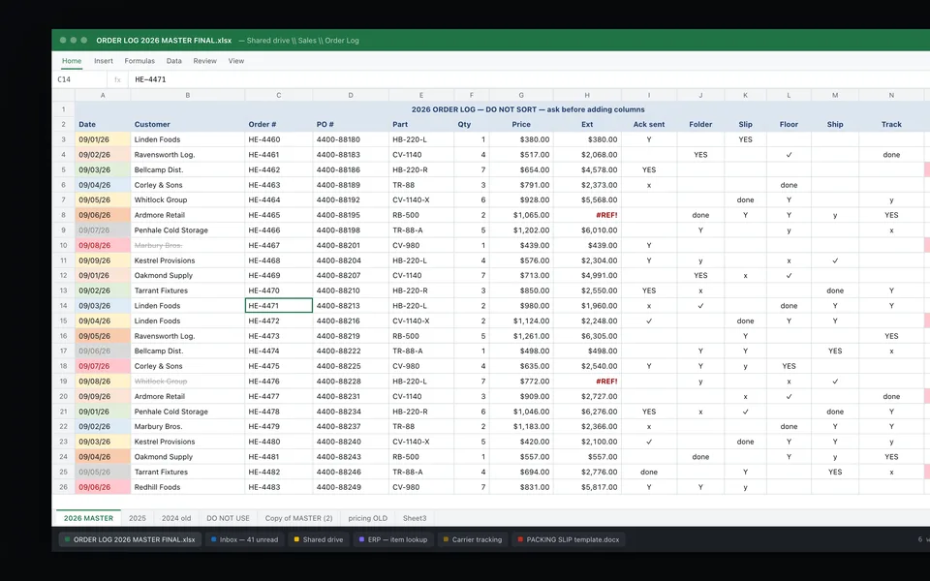Click the Slip cell YES in the HE-4460 row
The image size is (930, 581).
pos(746,139)
